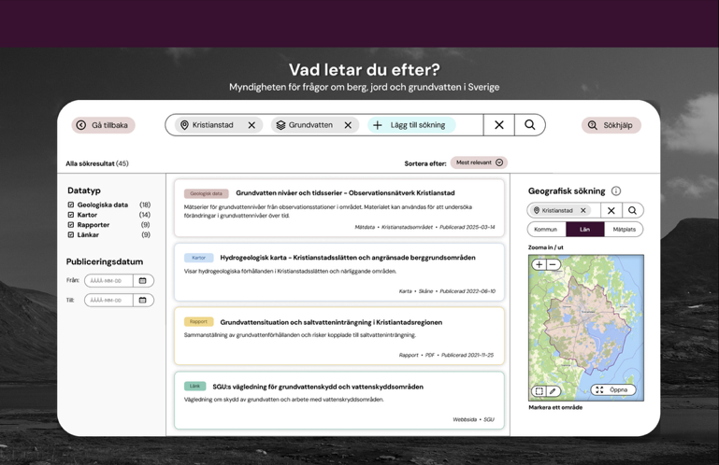Select the rectangle area selection map tool

pyautogui.click(x=539, y=391)
